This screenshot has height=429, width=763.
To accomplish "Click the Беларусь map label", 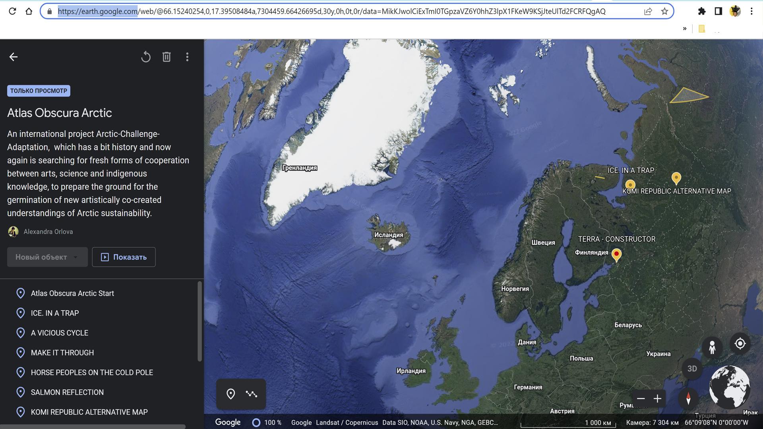I will 628,325.
